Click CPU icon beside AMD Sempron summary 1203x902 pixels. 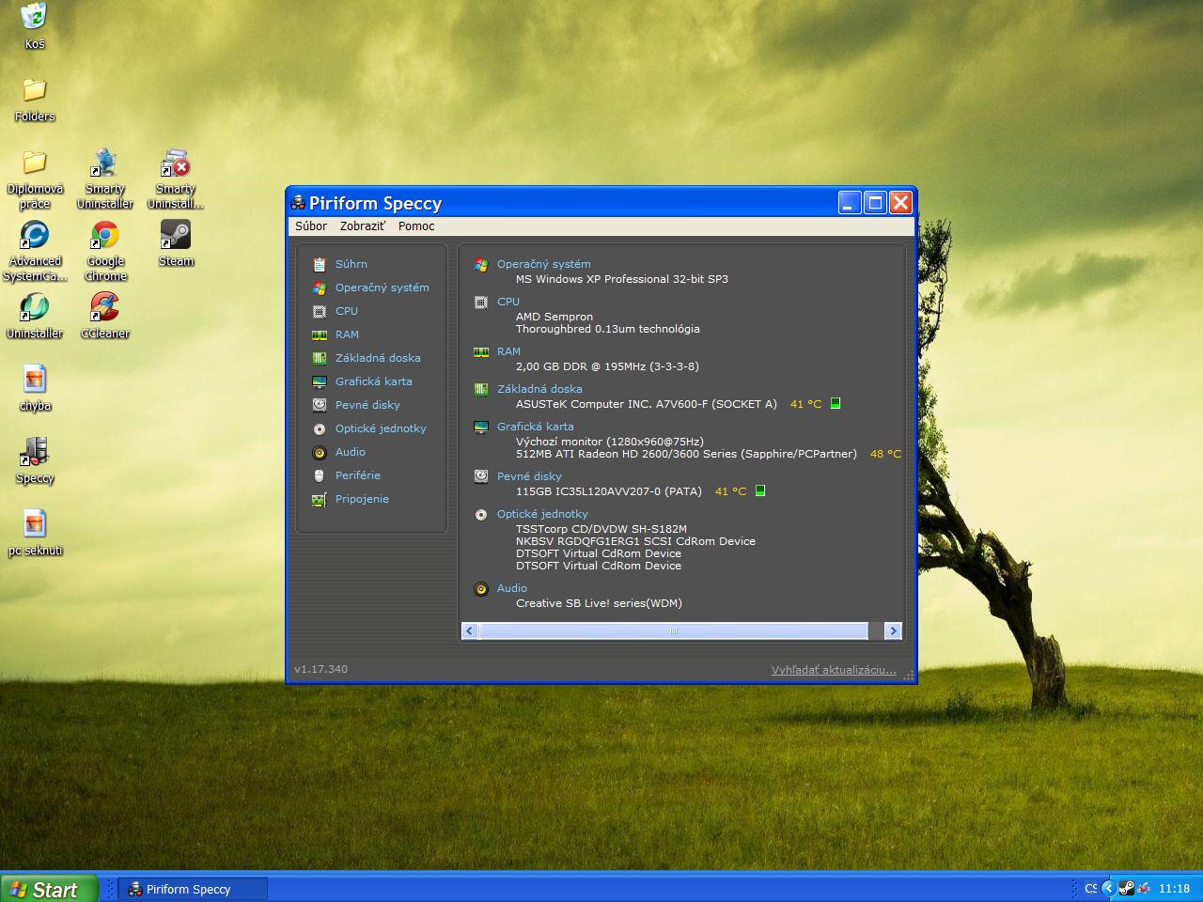tap(481, 302)
